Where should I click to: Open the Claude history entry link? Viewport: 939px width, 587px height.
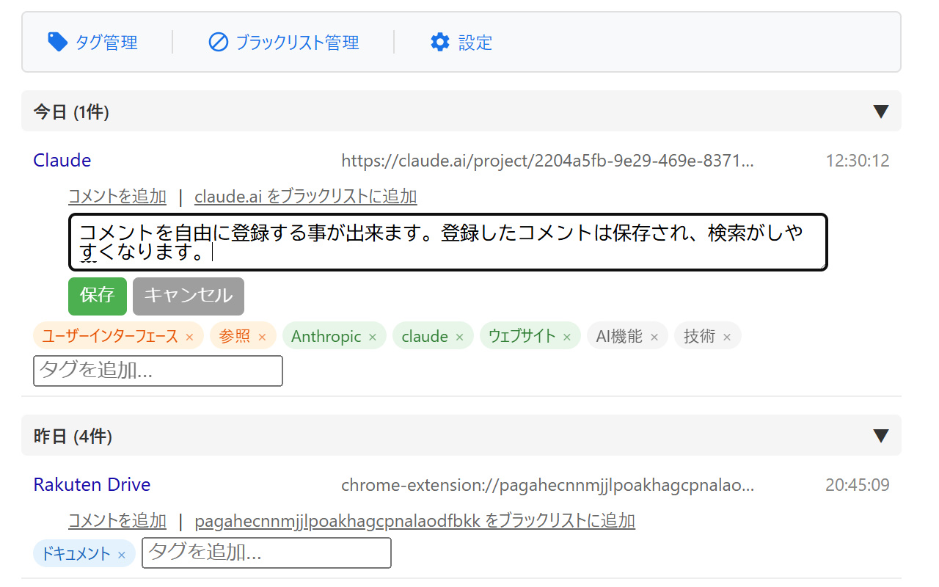62,160
